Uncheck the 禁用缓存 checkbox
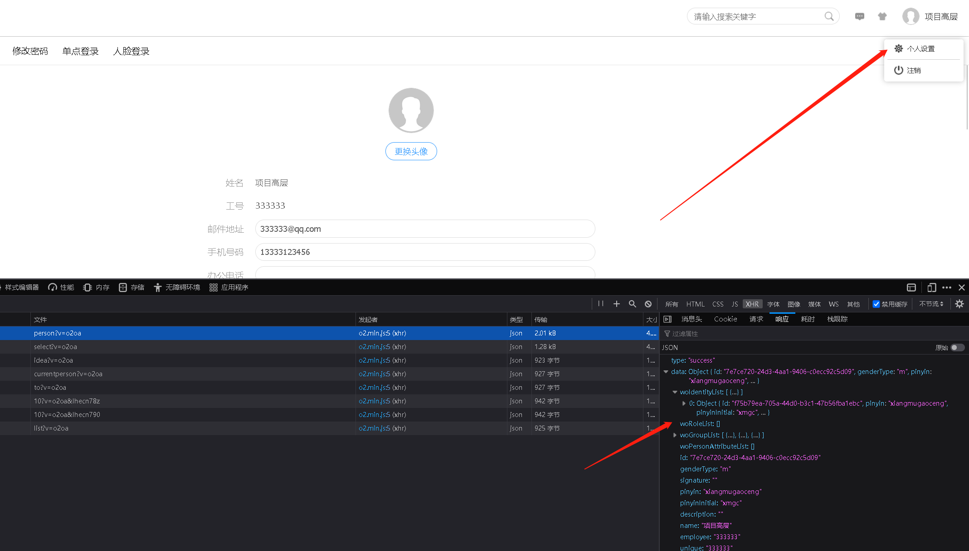This screenshot has height=551, width=969. (x=876, y=304)
